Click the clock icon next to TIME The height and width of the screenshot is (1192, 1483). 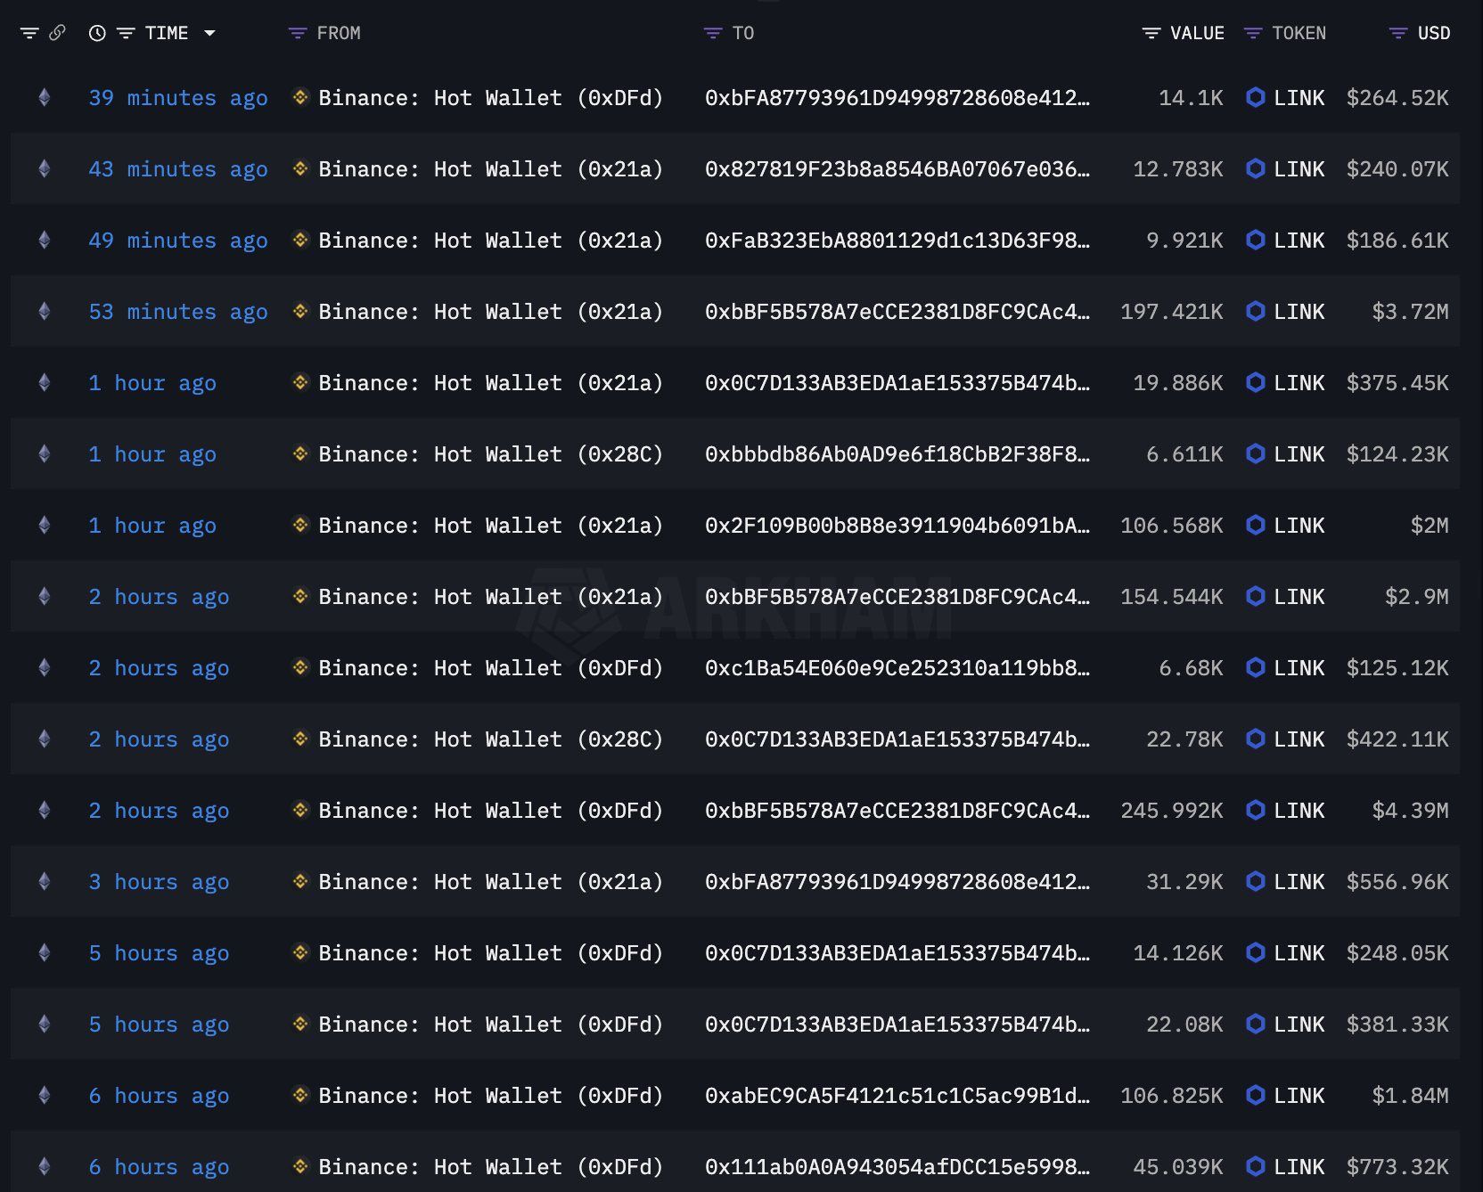point(96,33)
